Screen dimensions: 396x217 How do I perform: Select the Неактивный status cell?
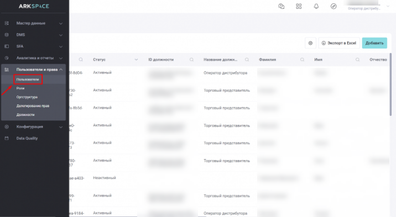(105, 178)
